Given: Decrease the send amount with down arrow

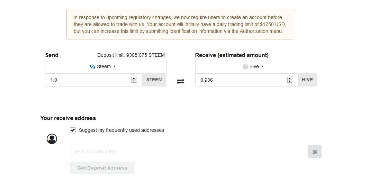Looking at the screenshot, I should tap(134, 81).
